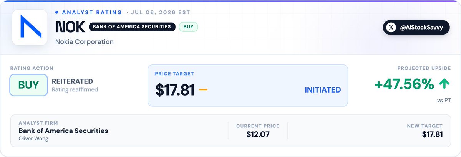The width and height of the screenshot is (461, 157).
Task: Click Bank of America Securities firm name
Action: click(63, 131)
